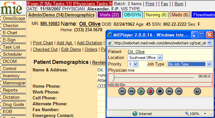
Task: Open Scheduler from the sidebar
Action: click(13, 54)
